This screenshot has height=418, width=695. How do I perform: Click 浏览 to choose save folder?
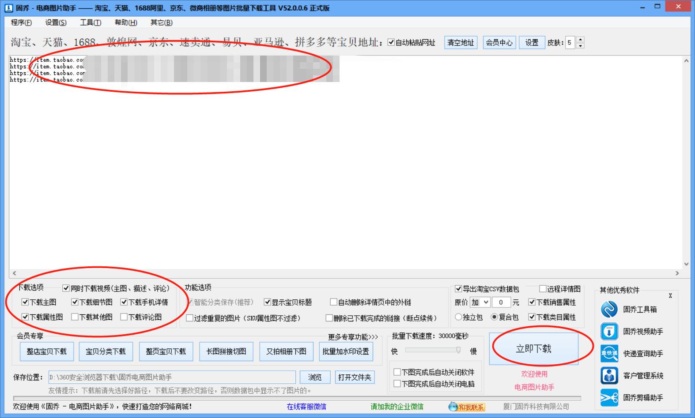315,377
